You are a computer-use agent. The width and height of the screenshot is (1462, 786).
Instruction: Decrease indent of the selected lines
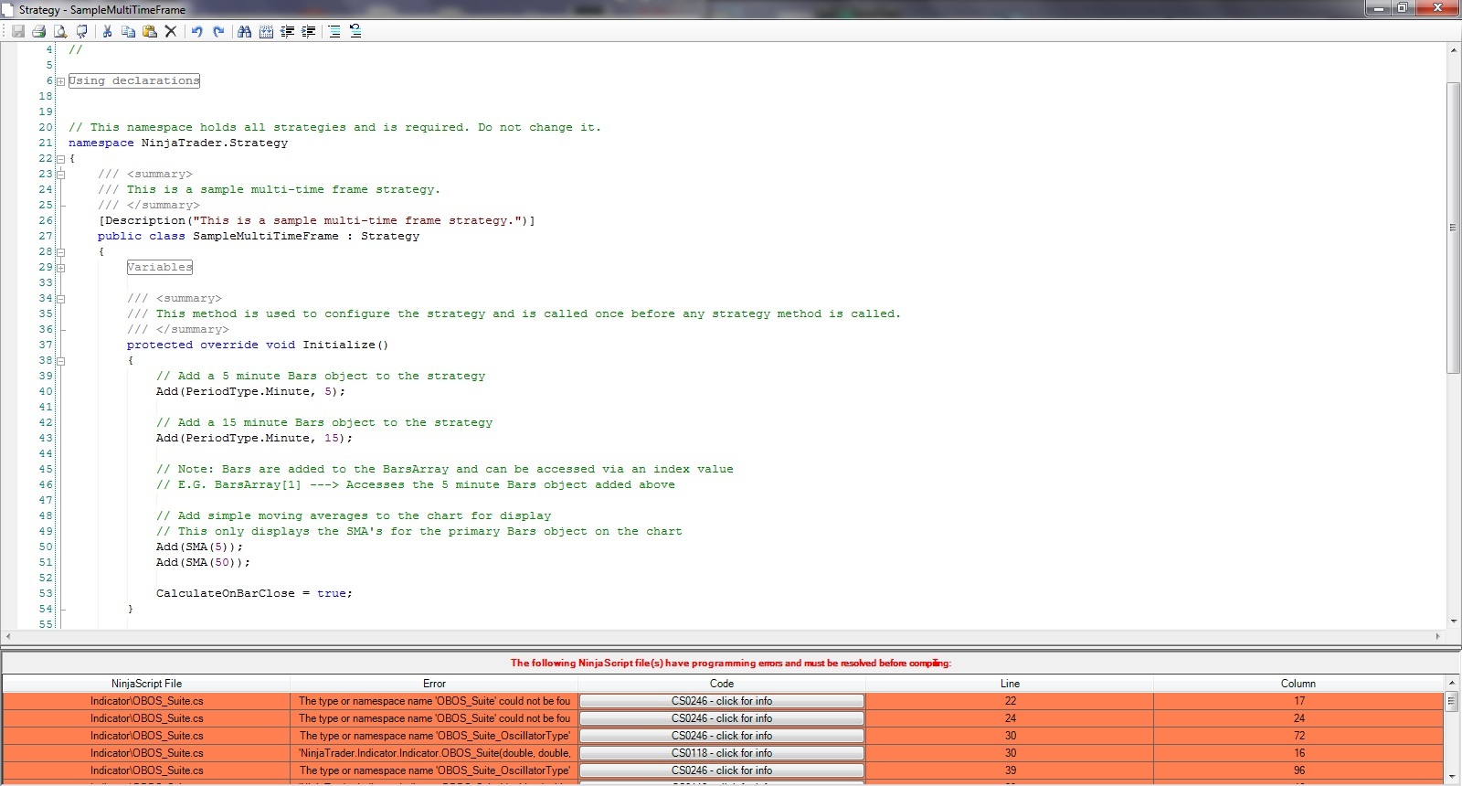tap(288, 31)
